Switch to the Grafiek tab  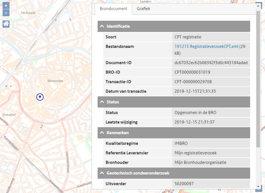tap(143, 9)
